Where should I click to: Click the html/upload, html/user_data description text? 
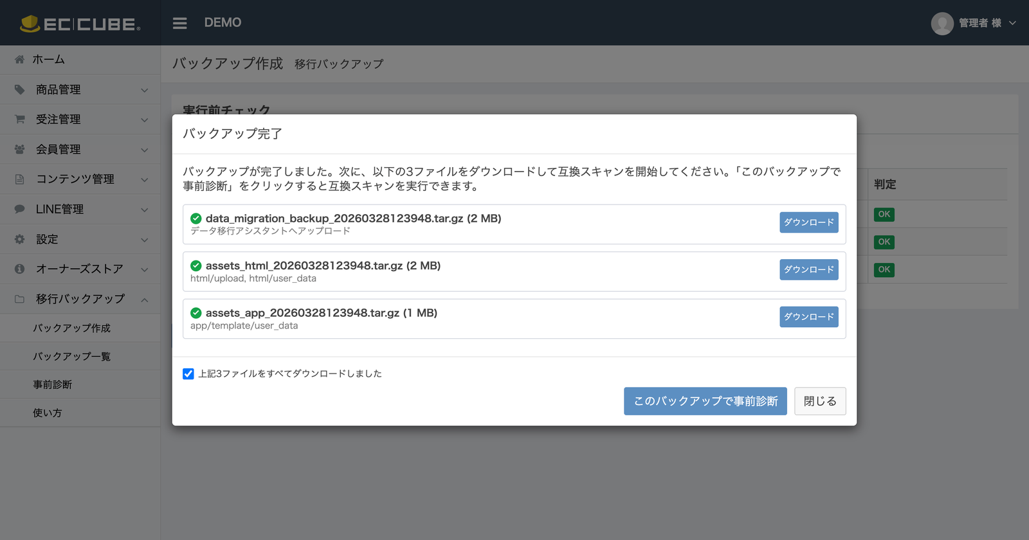pos(253,278)
